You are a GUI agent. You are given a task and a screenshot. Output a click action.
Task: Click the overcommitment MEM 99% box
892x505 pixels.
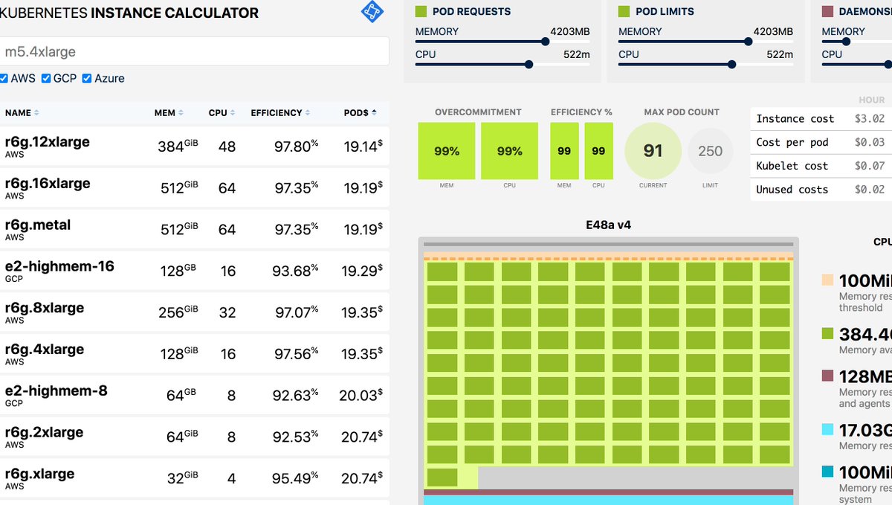(x=447, y=151)
